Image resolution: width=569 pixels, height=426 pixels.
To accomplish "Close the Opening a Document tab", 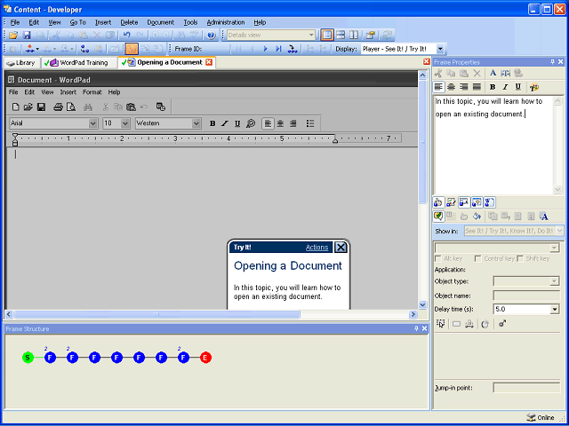I will [x=209, y=62].
